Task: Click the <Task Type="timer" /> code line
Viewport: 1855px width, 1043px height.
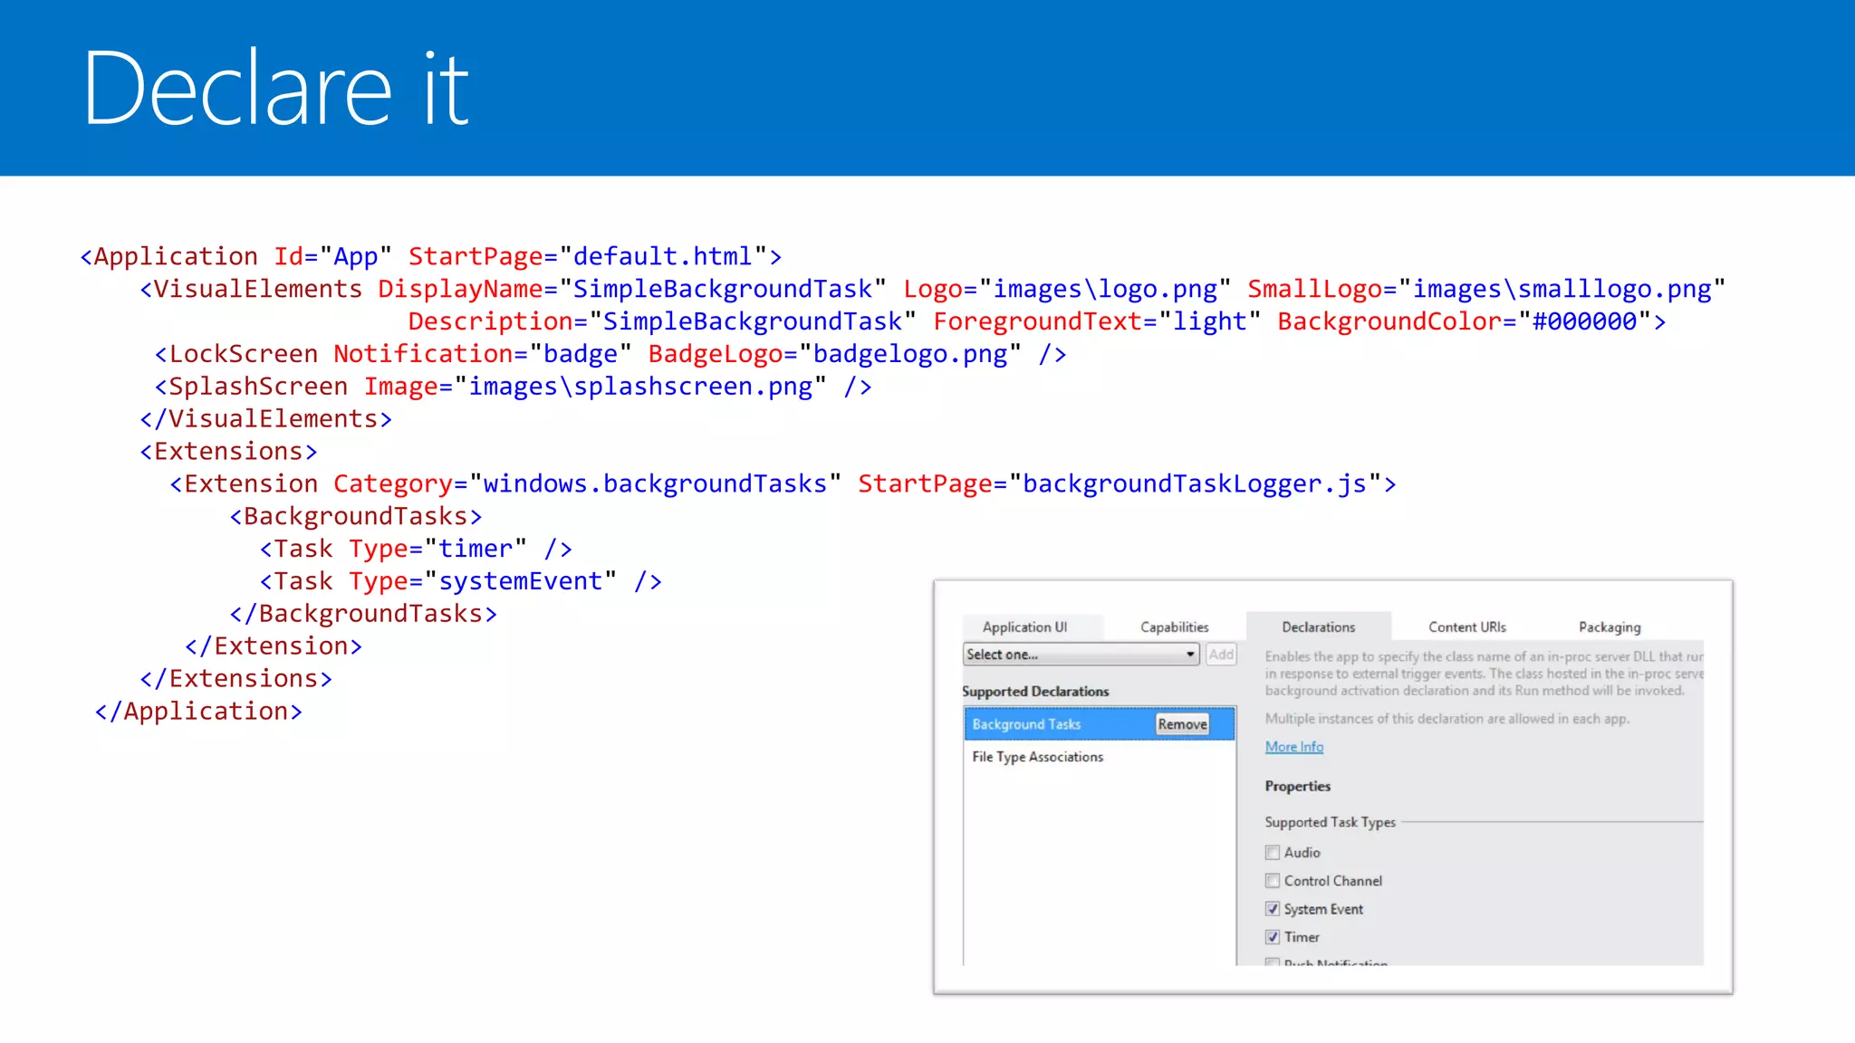Action: point(416,549)
